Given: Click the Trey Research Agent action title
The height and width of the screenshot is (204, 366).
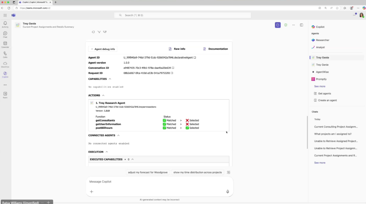Looking at the screenshot, I should [110, 103].
